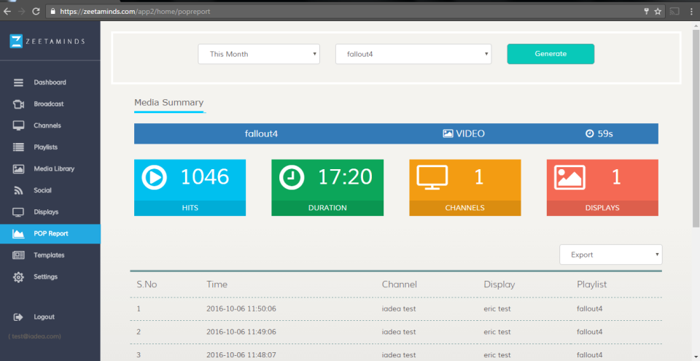Open the This Month period dropdown
The width and height of the screenshot is (700, 361).
(x=259, y=54)
